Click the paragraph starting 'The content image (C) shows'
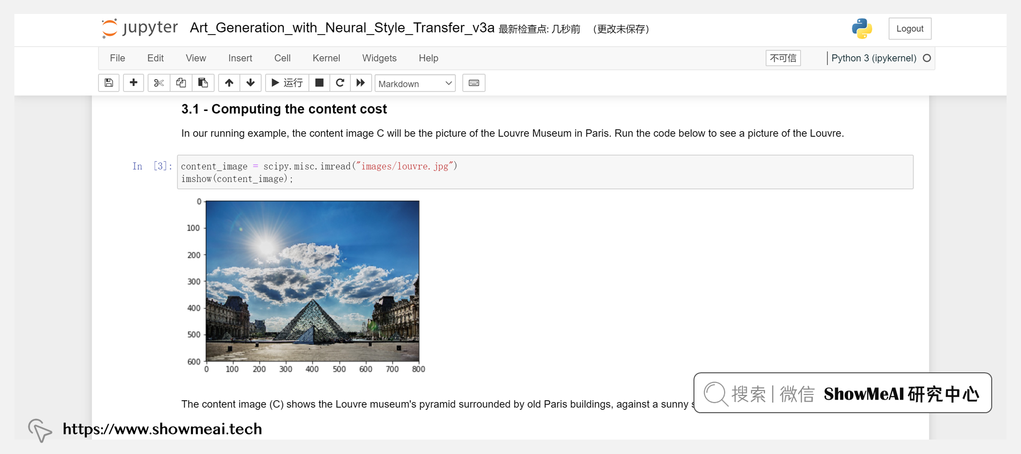1021x454 pixels. (438, 404)
